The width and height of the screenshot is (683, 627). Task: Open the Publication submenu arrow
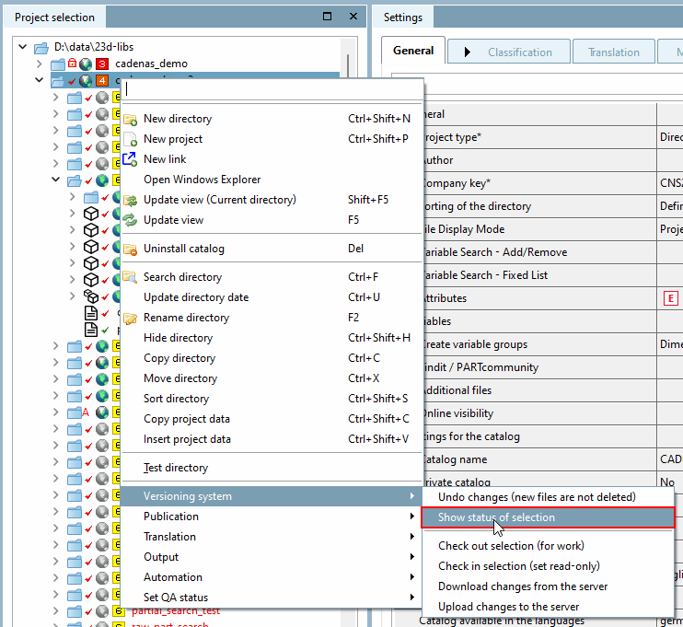pos(412,517)
